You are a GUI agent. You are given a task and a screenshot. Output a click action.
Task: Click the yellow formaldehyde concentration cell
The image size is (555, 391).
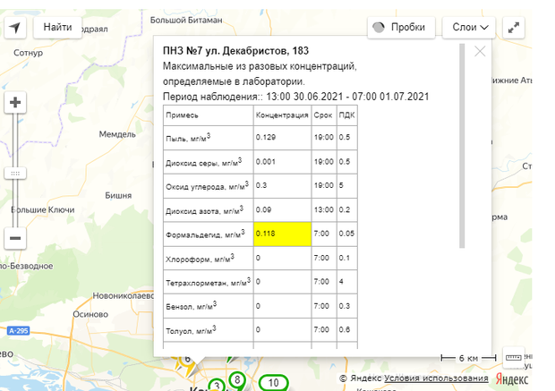(282, 234)
